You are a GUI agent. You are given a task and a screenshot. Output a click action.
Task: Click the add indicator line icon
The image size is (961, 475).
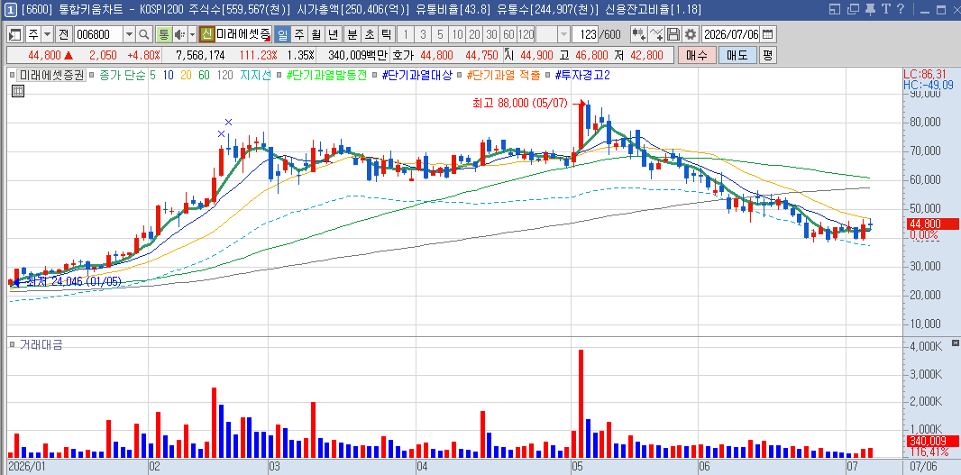coord(656,34)
